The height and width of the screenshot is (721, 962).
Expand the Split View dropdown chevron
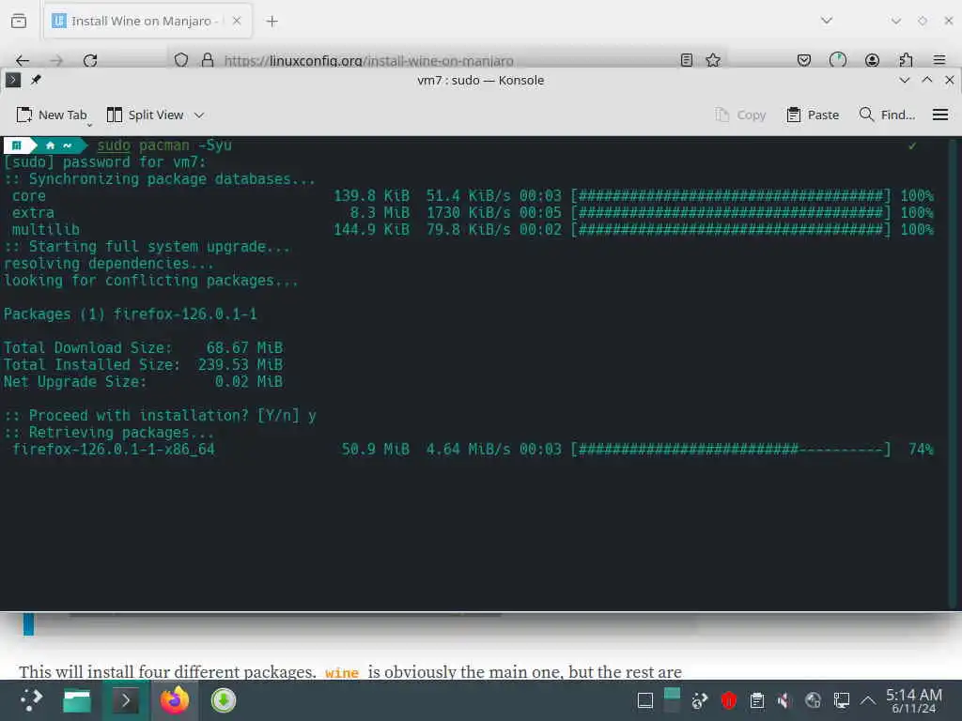[x=199, y=115]
